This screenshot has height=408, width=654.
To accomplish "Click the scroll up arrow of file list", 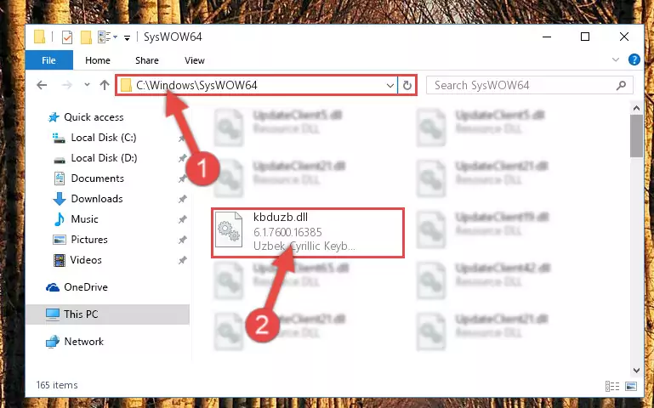I will (x=636, y=108).
